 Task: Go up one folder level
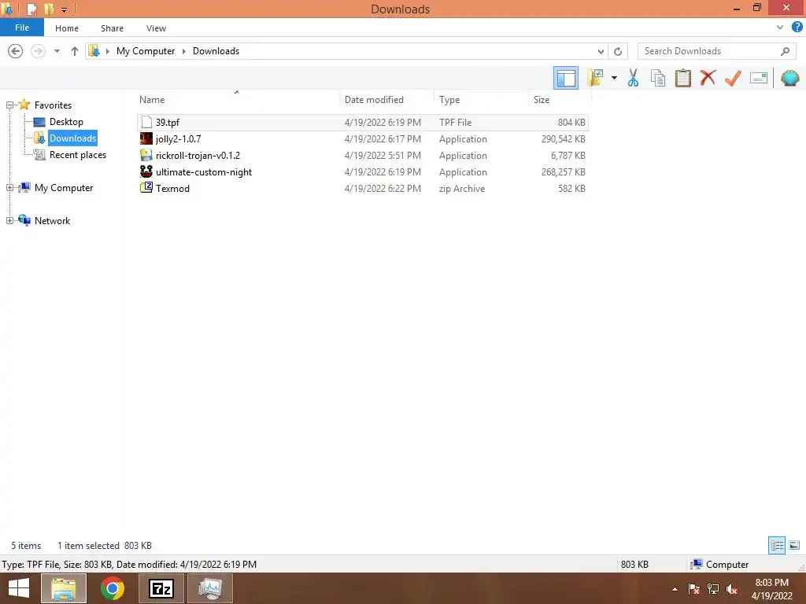pyautogui.click(x=75, y=51)
